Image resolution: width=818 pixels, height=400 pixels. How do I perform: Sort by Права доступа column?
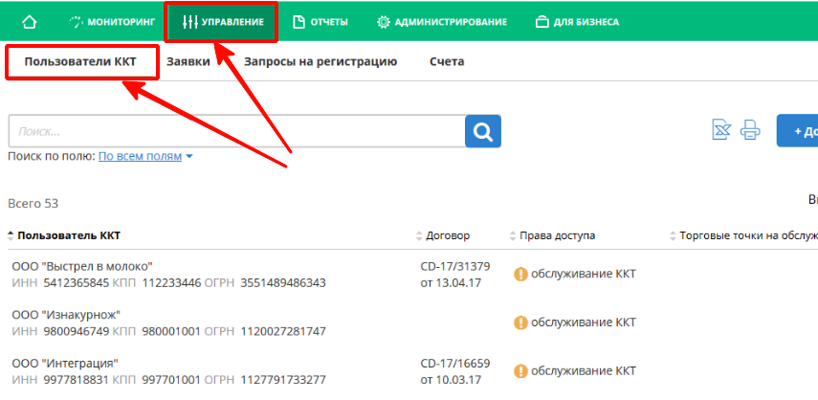tap(552, 235)
